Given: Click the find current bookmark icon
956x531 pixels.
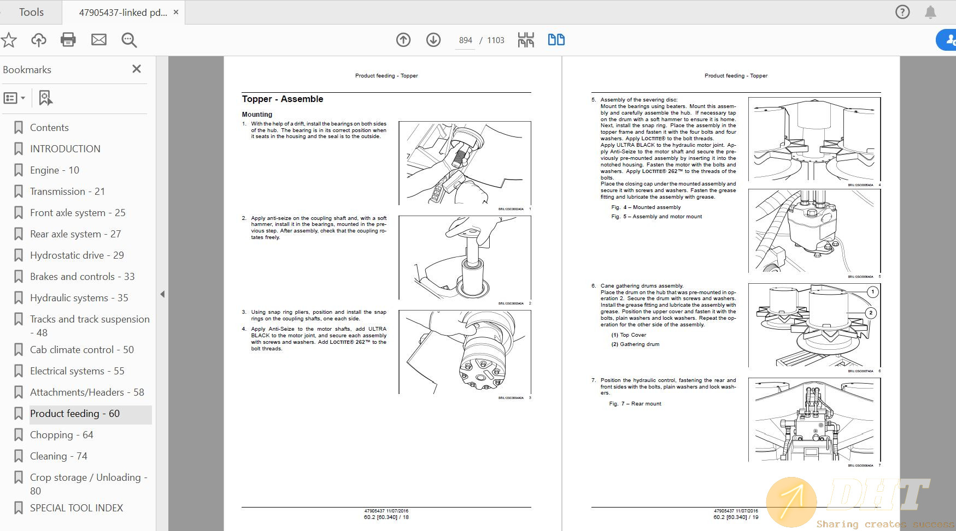Looking at the screenshot, I should pos(45,98).
